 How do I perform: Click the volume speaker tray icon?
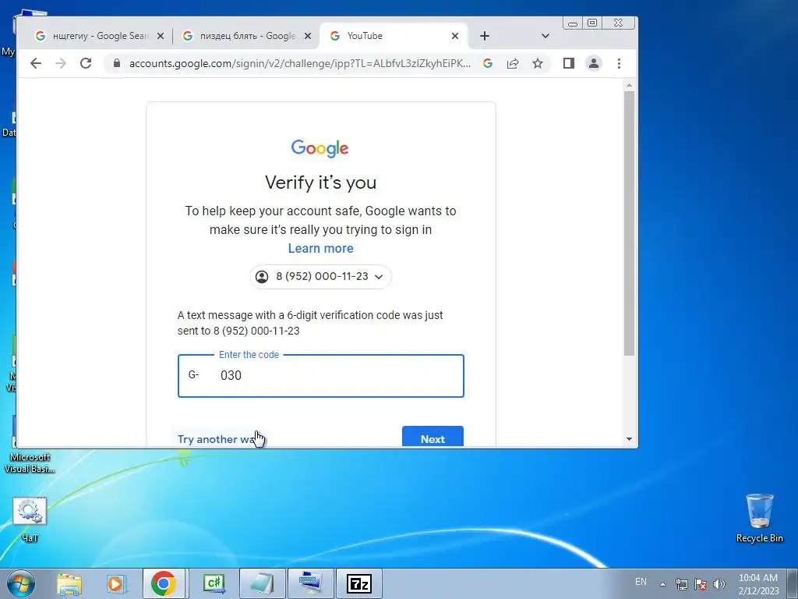click(x=719, y=584)
